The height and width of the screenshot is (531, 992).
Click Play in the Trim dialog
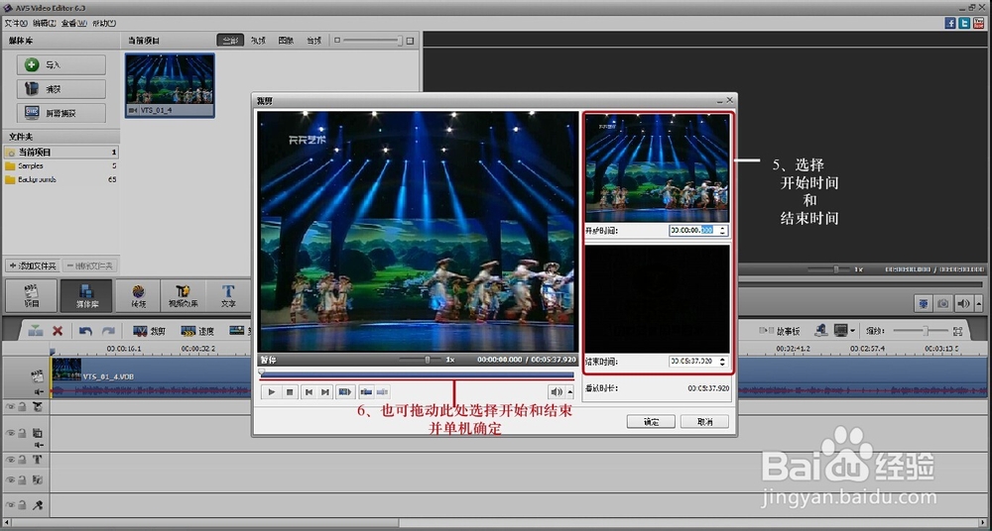click(272, 392)
